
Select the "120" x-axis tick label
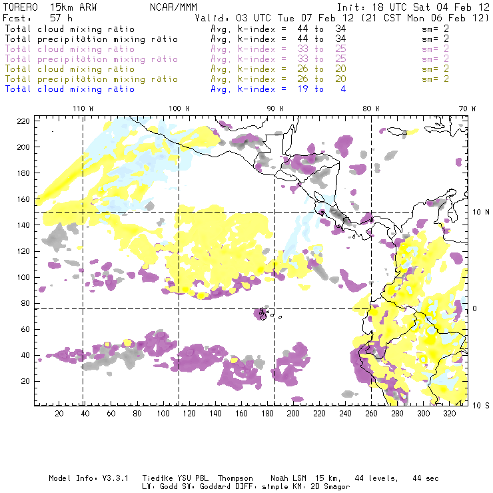pyautogui.click(x=189, y=414)
